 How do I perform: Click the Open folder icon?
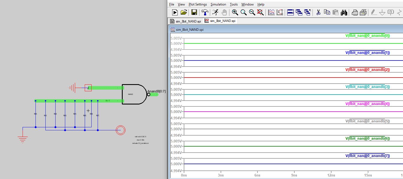[183, 12]
